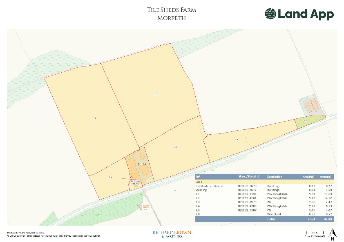This screenshot has height=242, width=344.
Task: Click the 0.27 acres cell
Action: click(x=328, y=186)
